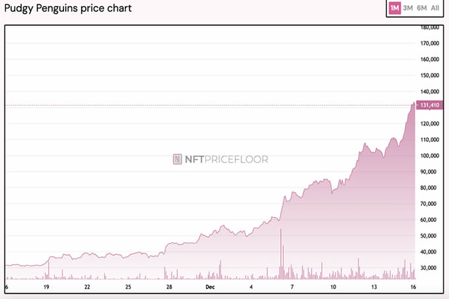Click the Pudgy Penguins price chart title
The height and width of the screenshot is (299, 449).
(x=68, y=9)
